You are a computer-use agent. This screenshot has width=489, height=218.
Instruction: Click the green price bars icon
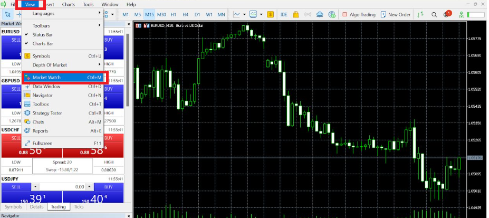tap(421, 14)
